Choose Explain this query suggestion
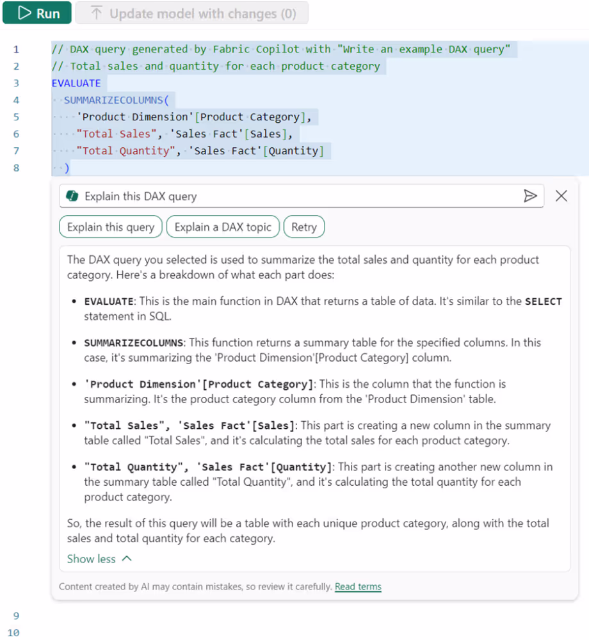Viewport: 589px width, 640px height. (111, 227)
